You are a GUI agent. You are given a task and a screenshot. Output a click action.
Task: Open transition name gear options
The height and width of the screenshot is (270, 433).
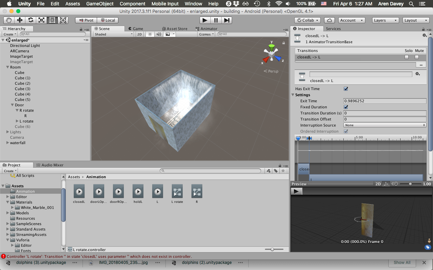(x=418, y=74)
